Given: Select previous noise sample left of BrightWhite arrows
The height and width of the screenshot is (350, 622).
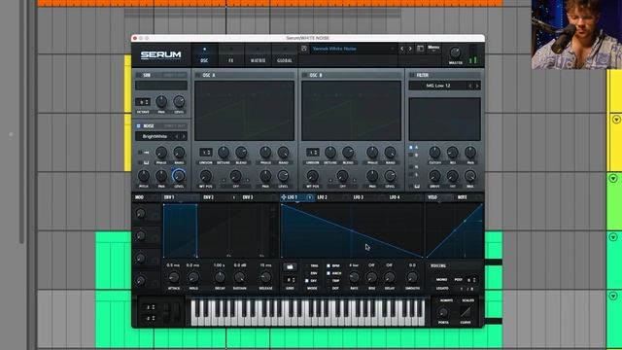Looking at the screenshot, I should (x=177, y=136).
